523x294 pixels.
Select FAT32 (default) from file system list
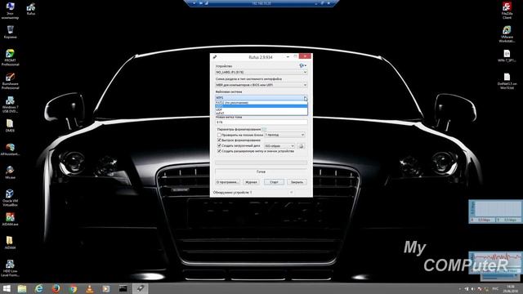point(261,103)
